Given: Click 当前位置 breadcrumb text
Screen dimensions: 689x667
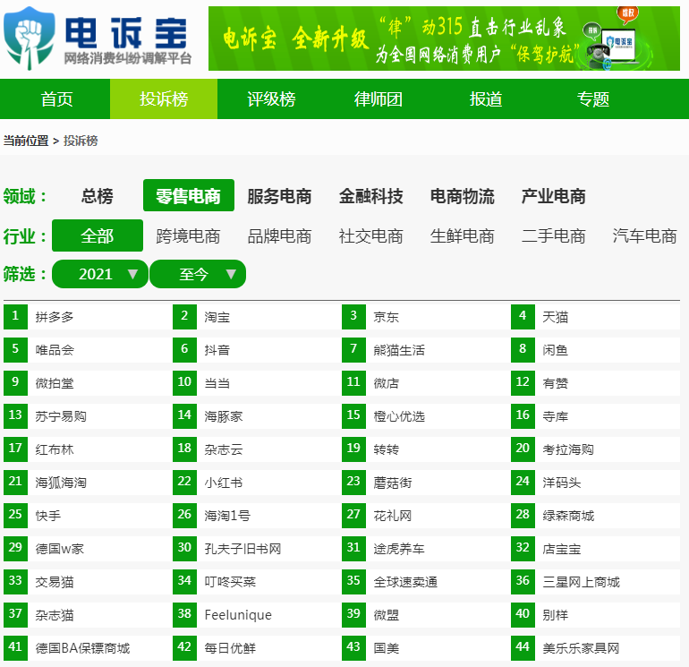Looking at the screenshot, I should pyautogui.click(x=26, y=141).
